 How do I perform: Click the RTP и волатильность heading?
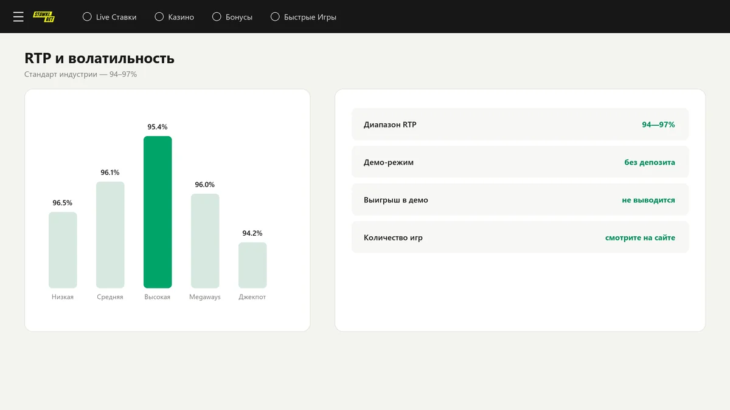click(99, 58)
